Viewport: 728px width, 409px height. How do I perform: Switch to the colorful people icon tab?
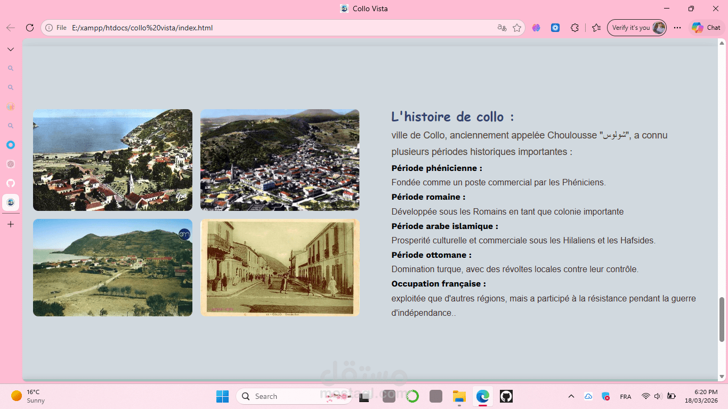[x=11, y=107]
